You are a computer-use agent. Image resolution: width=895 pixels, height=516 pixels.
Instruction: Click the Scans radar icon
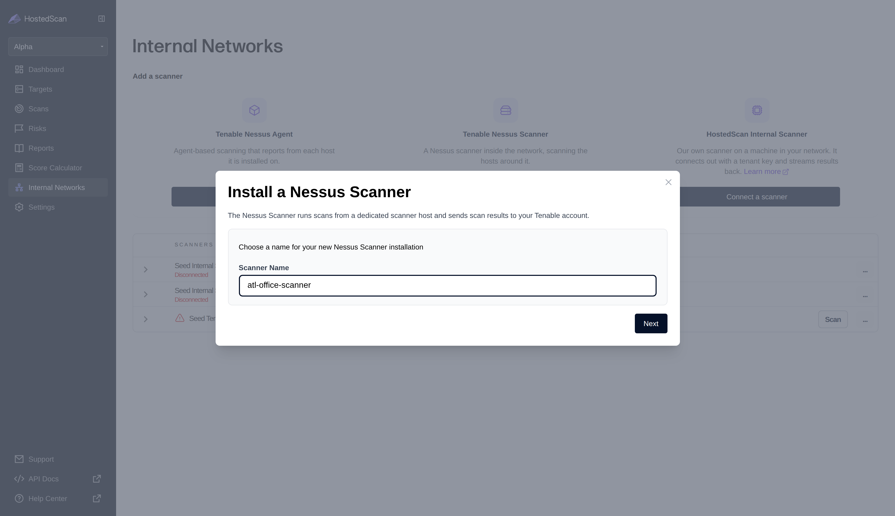click(19, 109)
